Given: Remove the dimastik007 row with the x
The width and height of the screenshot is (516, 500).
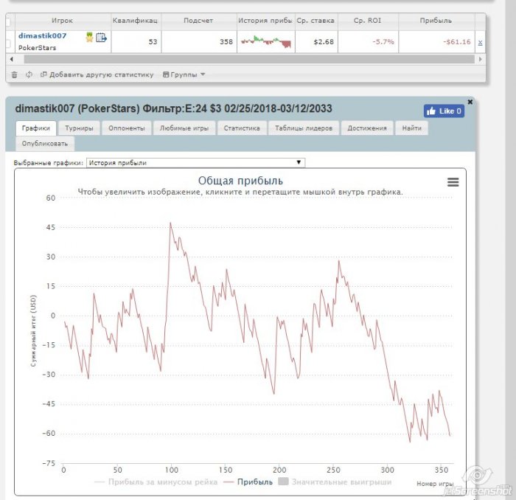Looking at the screenshot, I should (480, 42).
